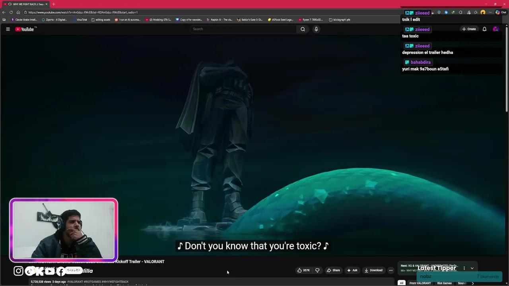Viewport: 509px width, 286px height.
Task: Open (2) Modding GTA S... bookmark
Action: [x=158, y=19]
